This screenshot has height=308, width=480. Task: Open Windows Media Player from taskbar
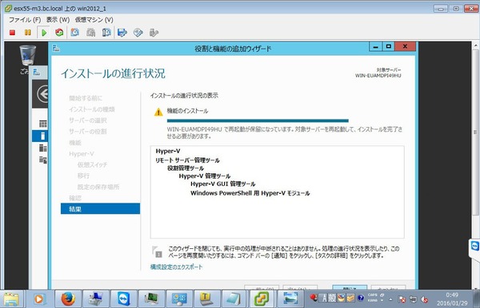point(39,299)
